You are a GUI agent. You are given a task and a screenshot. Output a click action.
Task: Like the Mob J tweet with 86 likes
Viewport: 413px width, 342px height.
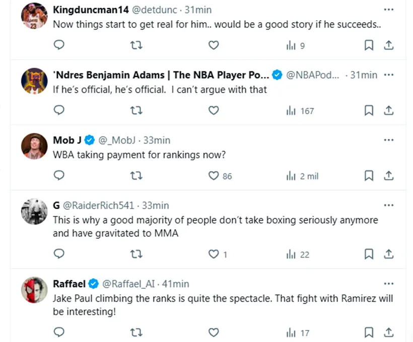pyautogui.click(x=214, y=176)
